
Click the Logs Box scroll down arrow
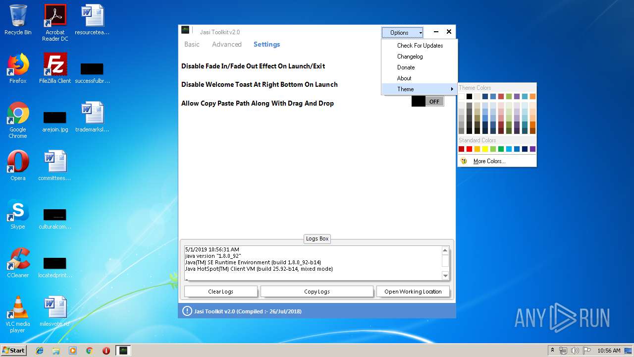[x=445, y=276]
